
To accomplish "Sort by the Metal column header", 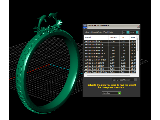I will (x=96, y=37).
